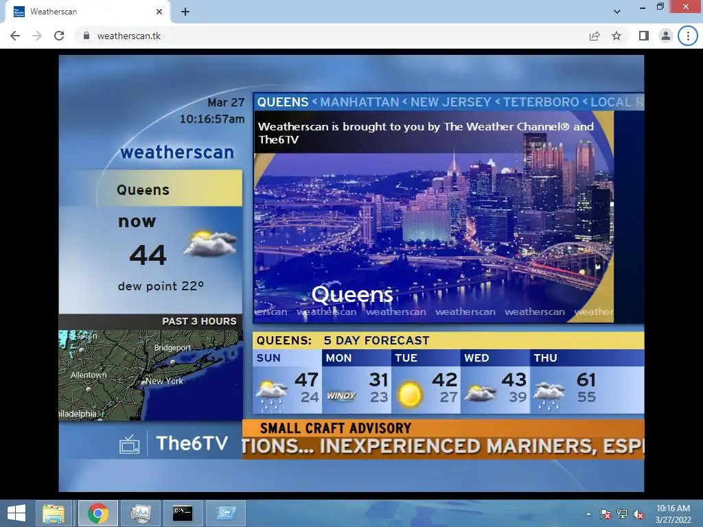Image resolution: width=703 pixels, height=527 pixels.
Task: Open a new browser tab
Action: [x=185, y=12]
